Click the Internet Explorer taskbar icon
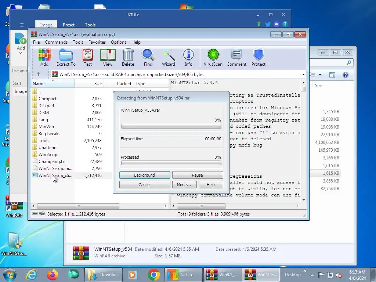Viewport: 376px width, 282px height. pyautogui.click(x=32, y=275)
